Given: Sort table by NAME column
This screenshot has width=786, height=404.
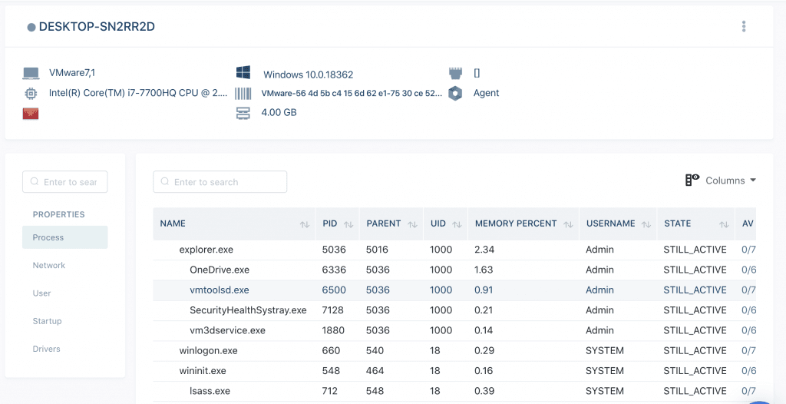Looking at the screenshot, I should pyautogui.click(x=304, y=224).
